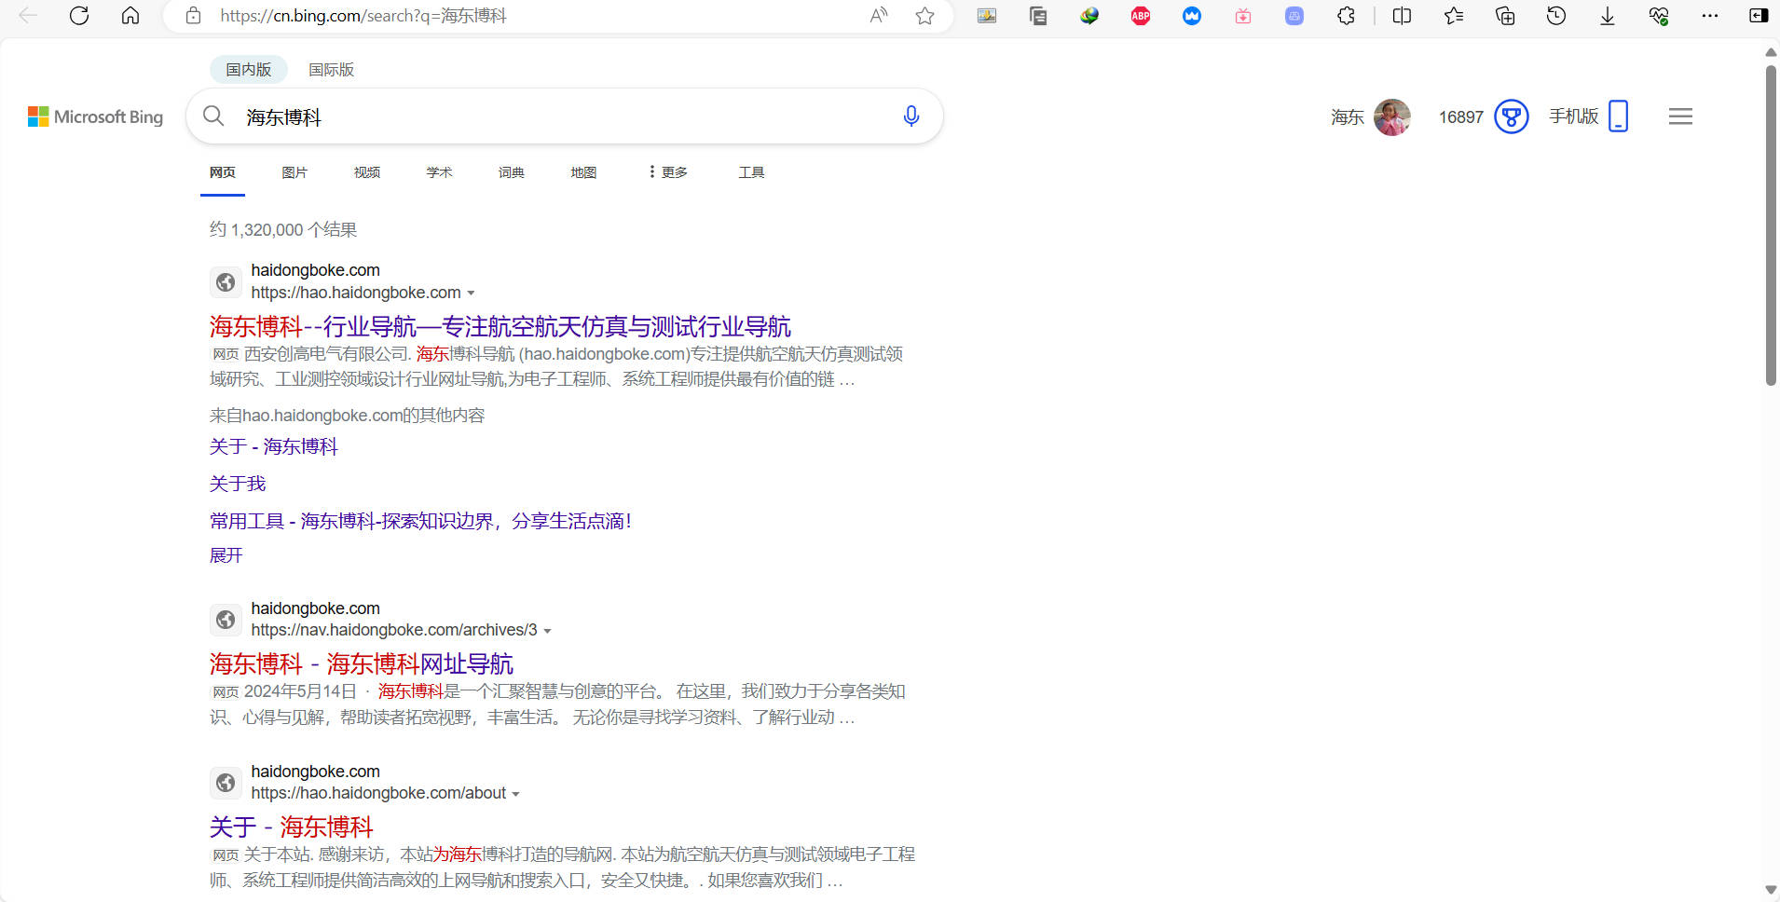Switch to 国际版 search mode
Screen dimensions: 1780x902
tap(331, 70)
